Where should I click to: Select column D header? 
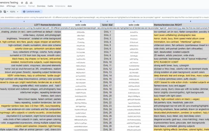(x=134, y=21)
